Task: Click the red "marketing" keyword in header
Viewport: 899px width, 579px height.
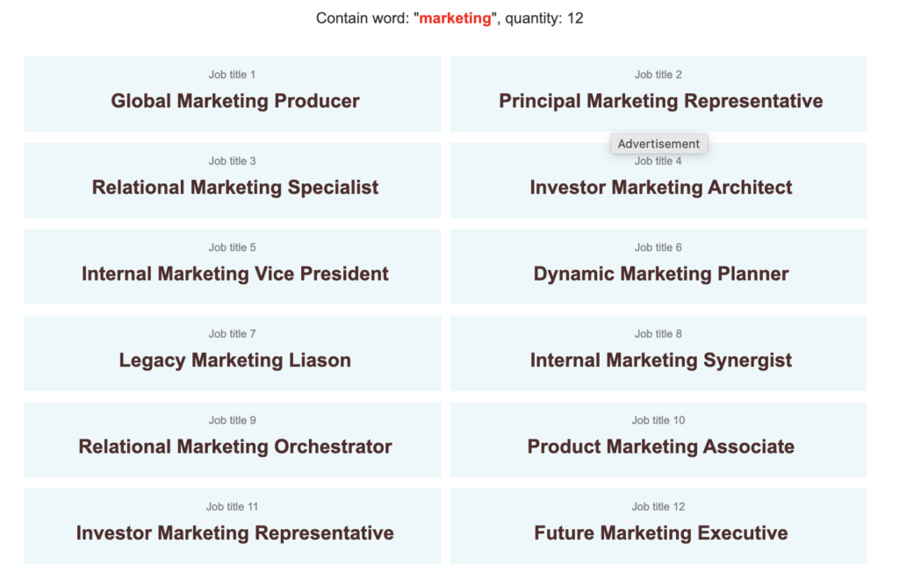Action: (456, 18)
